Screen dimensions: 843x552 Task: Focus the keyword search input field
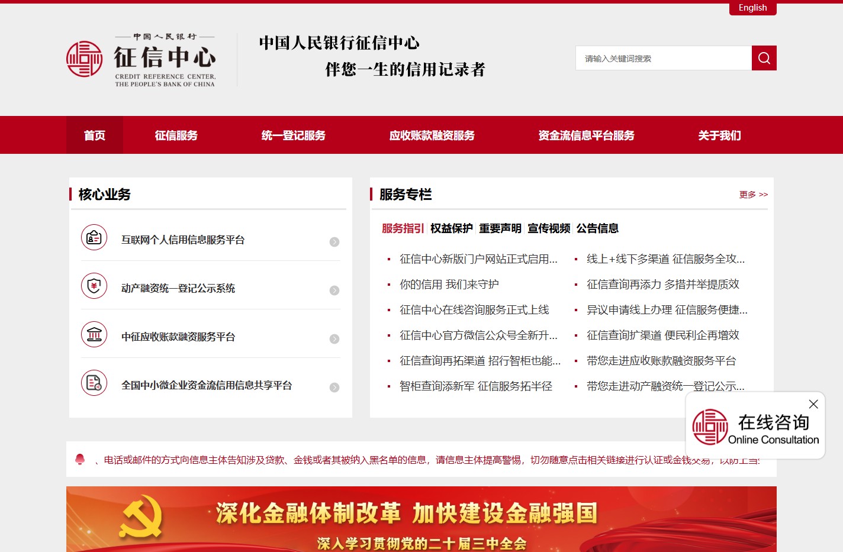pyautogui.click(x=664, y=58)
